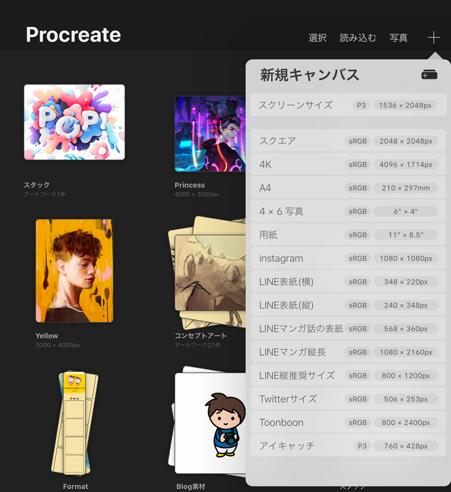
Task: Tap the スタック title label
Action: click(x=37, y=185)
